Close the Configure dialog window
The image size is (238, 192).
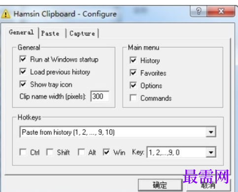pos(221,11)
